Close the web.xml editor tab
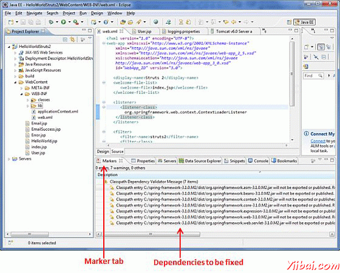Image resolution: width=340 pixels, height=273 pixels. 121,31
